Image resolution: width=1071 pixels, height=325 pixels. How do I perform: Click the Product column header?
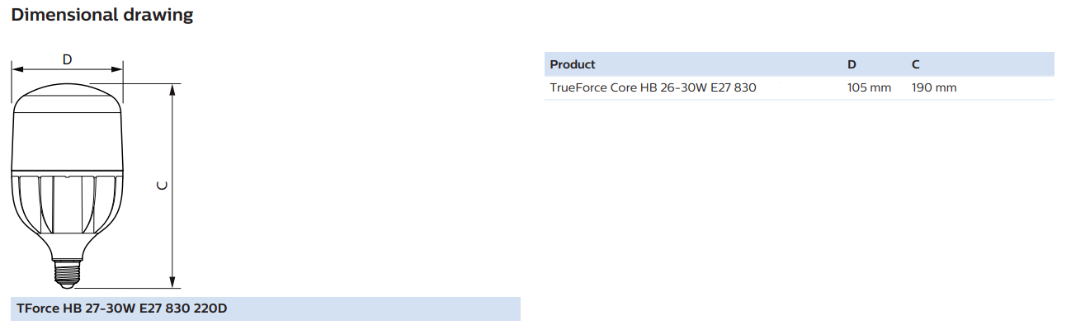coord(573,64)
